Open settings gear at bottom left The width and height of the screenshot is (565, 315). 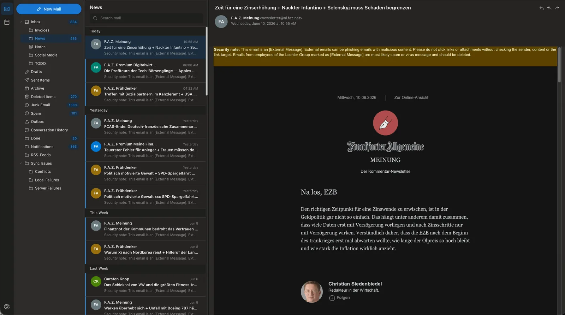pyautogui.click(x=7, y=307)
